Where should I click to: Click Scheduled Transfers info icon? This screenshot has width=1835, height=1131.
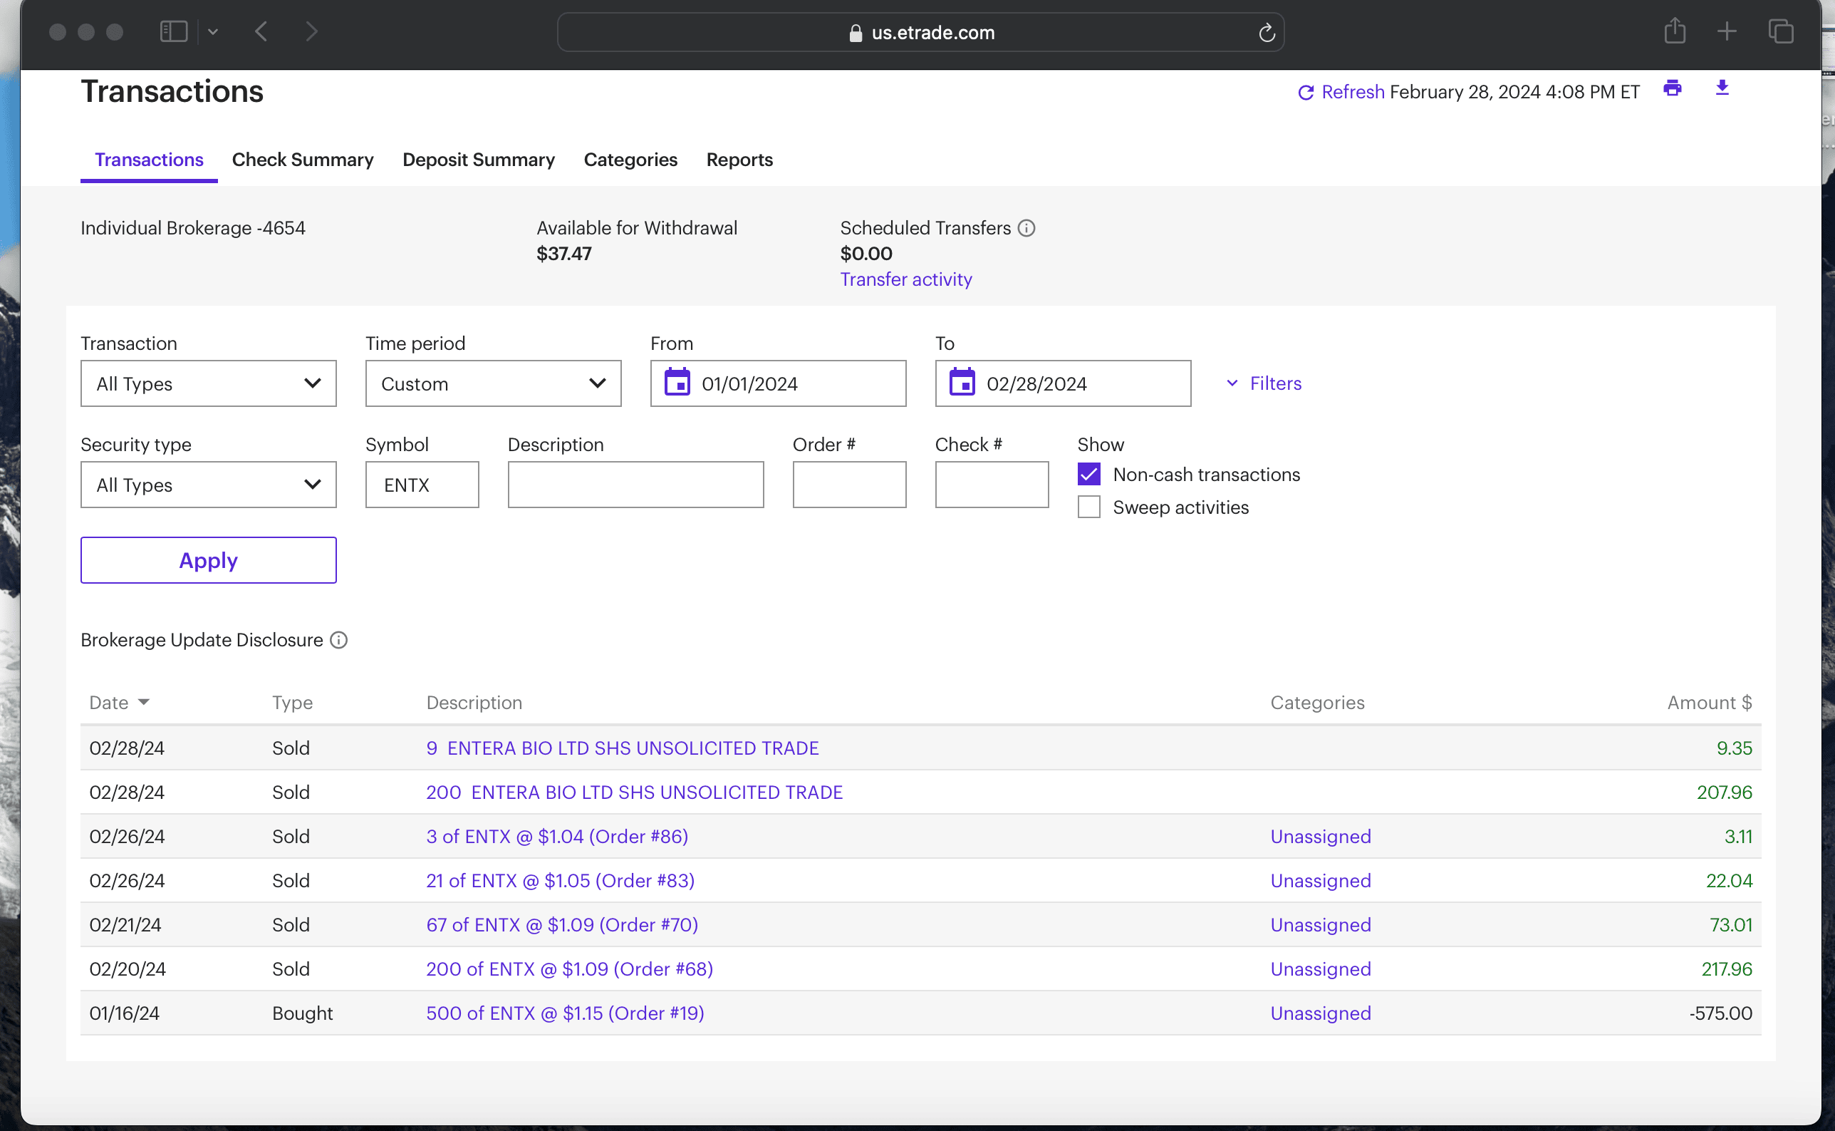[1027, 228]
